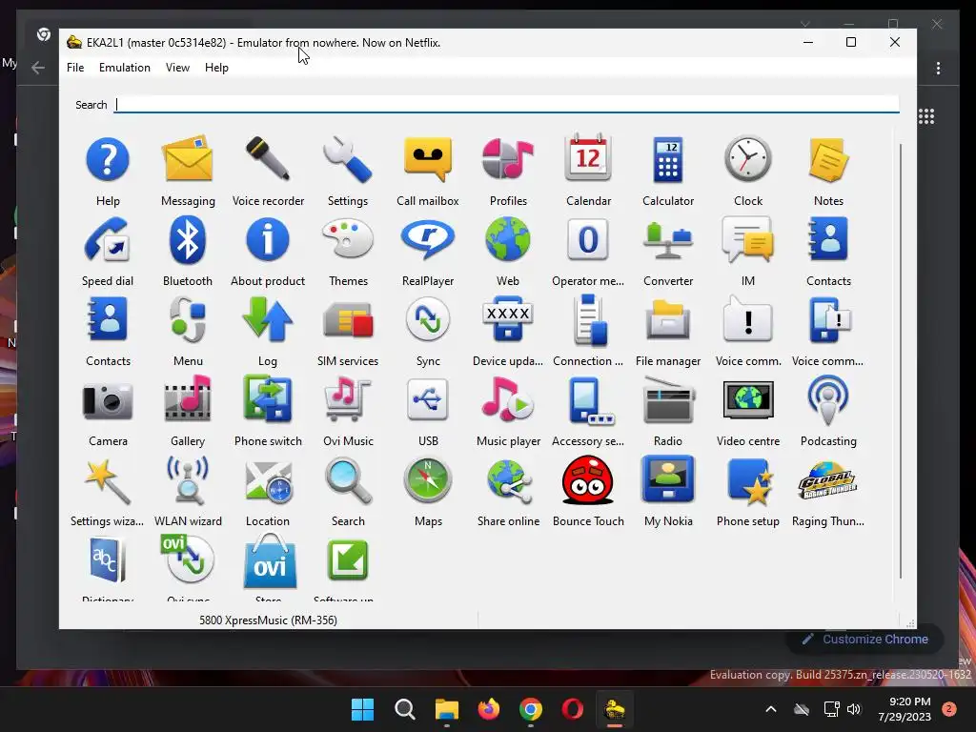Start Raging Thunder game
The height and width of the screenshot is (732, 976).
tap(828, 480)
